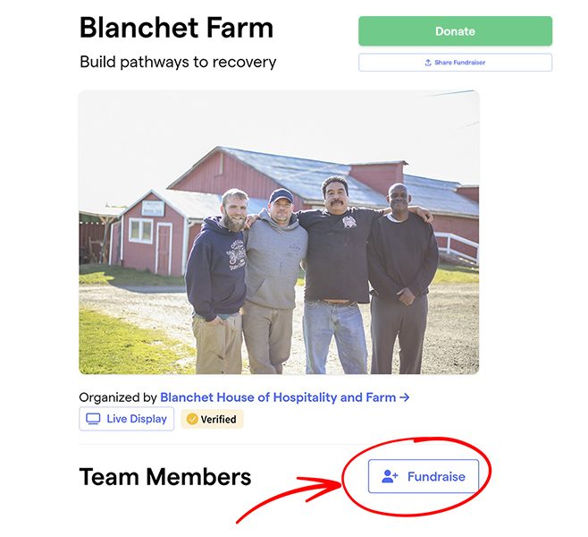Select the Verified badge
The width and height of the screenshot is (588, 537).
213,419
